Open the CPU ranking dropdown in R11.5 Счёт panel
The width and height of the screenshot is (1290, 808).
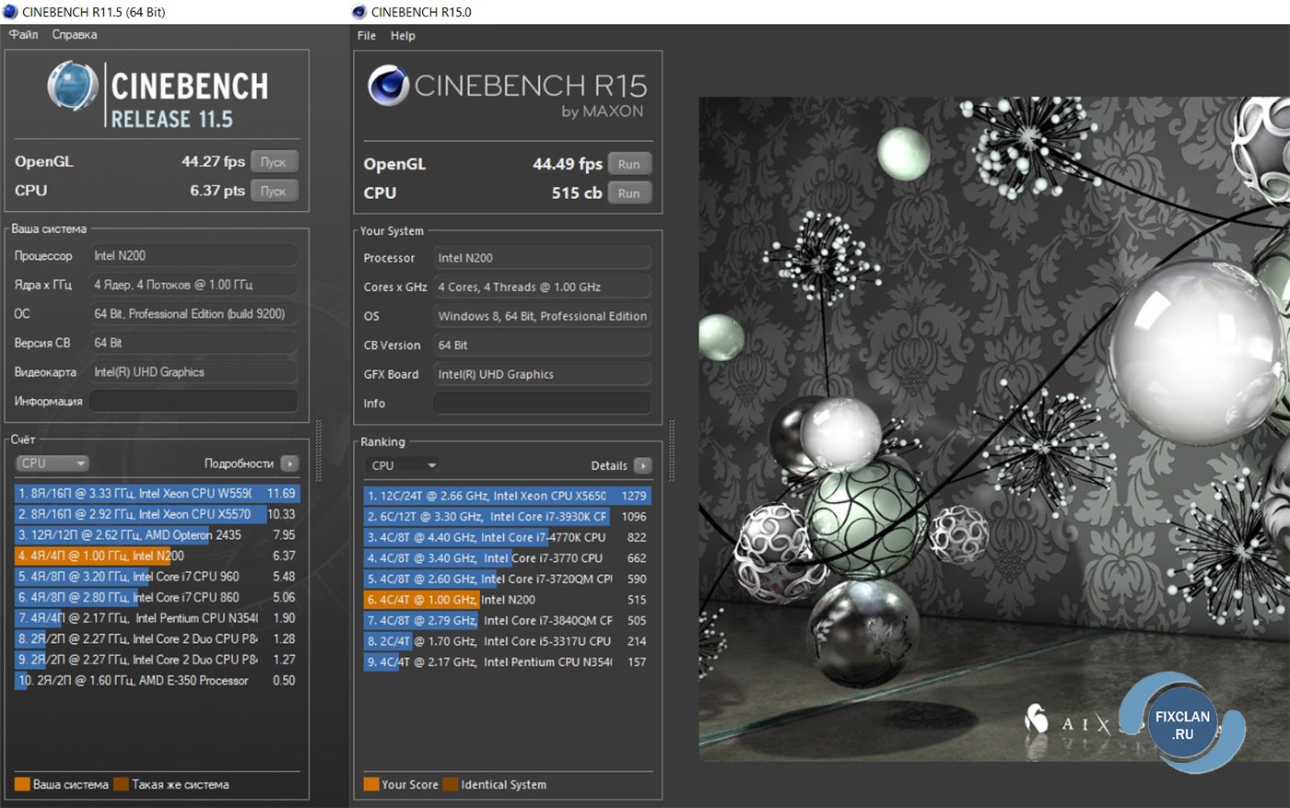pyautogui.click(x=53, y=463)
